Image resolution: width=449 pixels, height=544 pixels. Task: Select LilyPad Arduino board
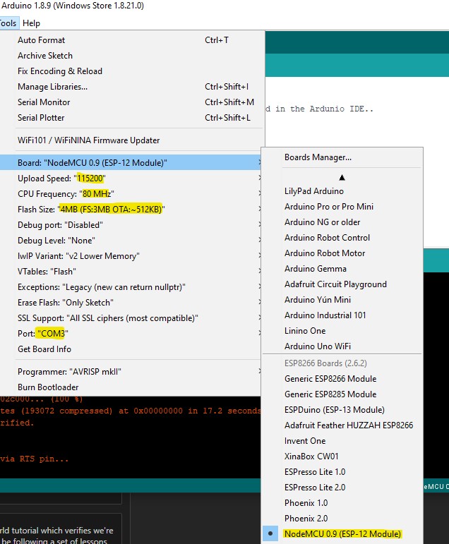click(x=342, y=191)
